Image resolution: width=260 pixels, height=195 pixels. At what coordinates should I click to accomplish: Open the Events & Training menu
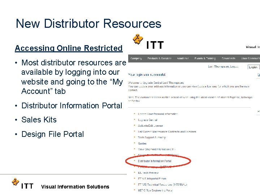point(205,58)
